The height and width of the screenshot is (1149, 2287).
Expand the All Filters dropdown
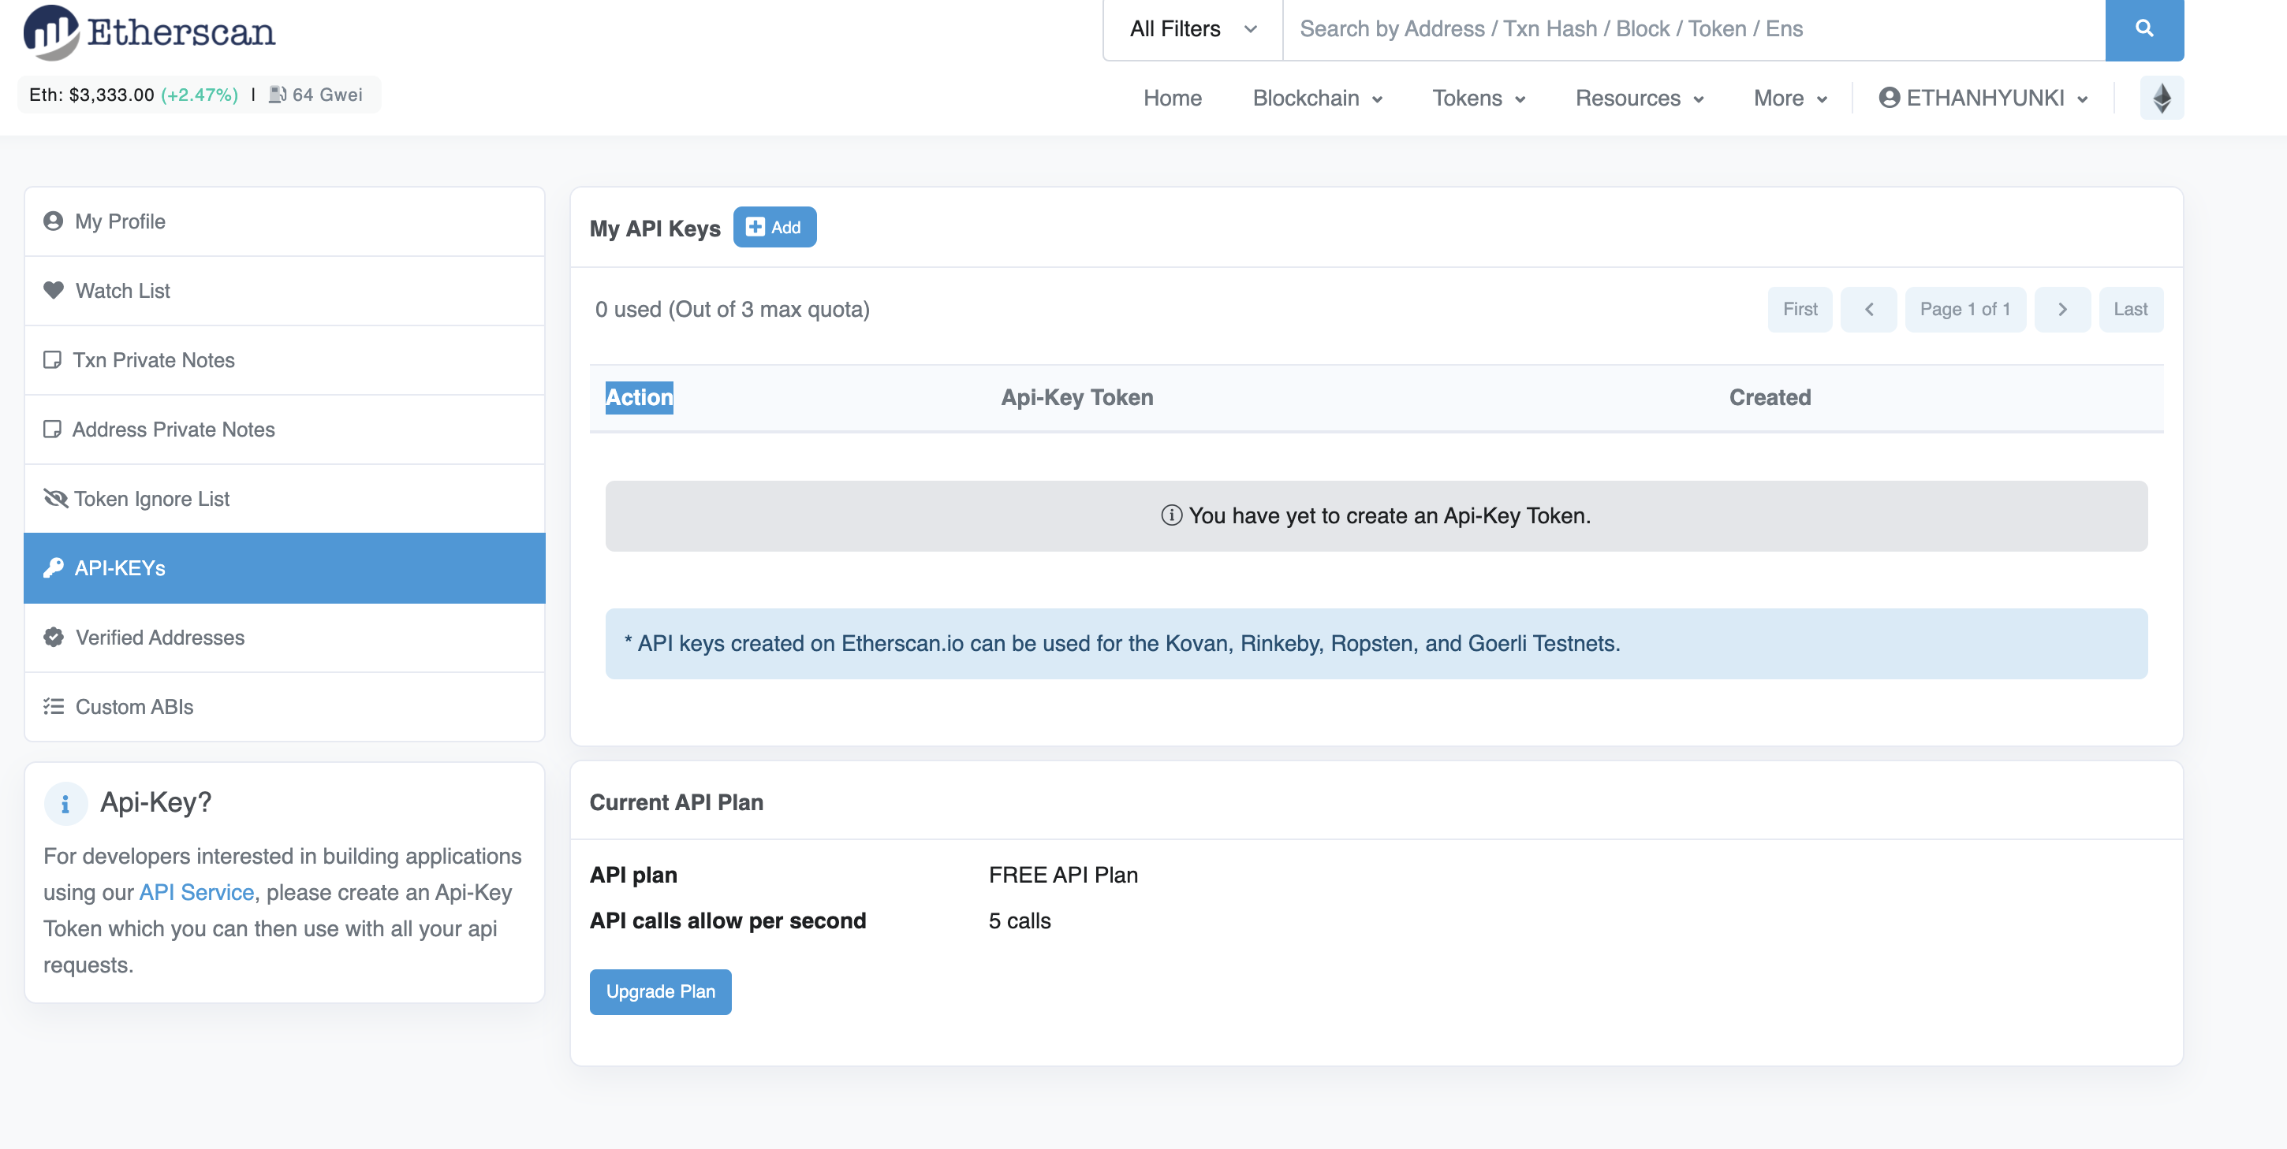coord(1192,29)
